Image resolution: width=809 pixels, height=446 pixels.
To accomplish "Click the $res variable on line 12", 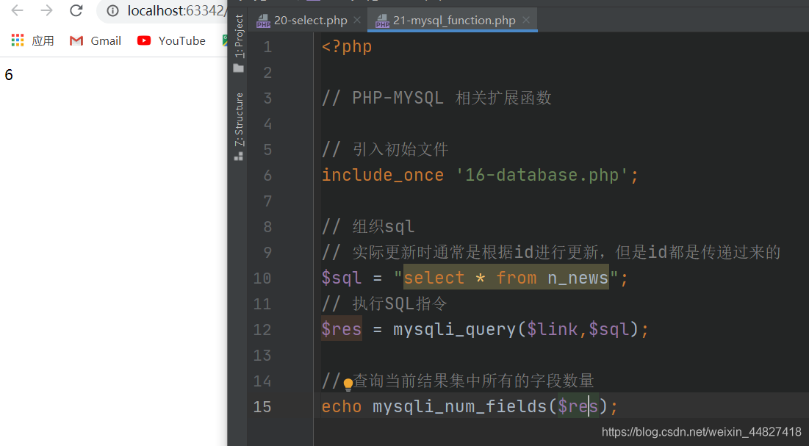I will click(x=341, y=329).
